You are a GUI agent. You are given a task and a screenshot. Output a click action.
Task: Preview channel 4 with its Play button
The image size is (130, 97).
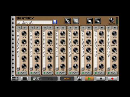click(60, 73)
